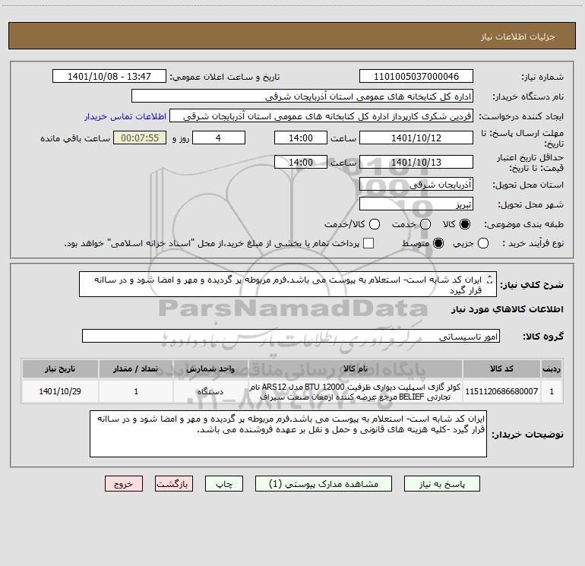This screenshot has width=585, height=566.
Task: Click the response deadline date 1401/10/12
Action: click(x=416, y=138)
